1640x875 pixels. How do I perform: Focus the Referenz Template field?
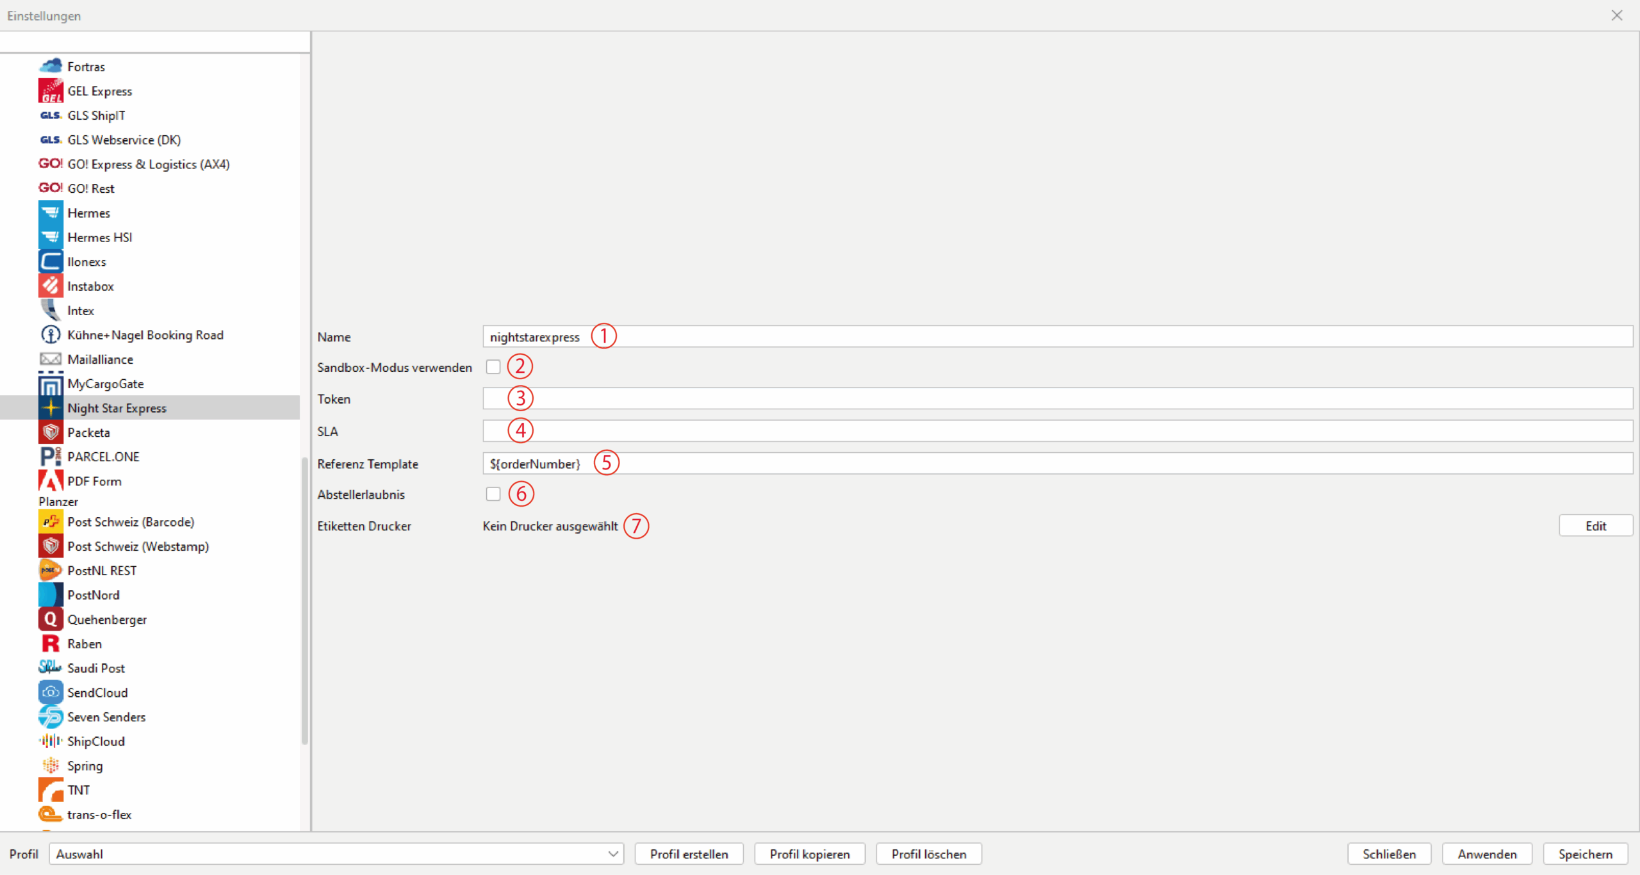pyautogui.click(x=1058, y=463)
